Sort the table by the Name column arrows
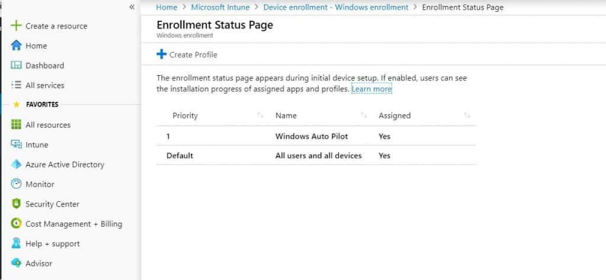 (x=363, y=115)
